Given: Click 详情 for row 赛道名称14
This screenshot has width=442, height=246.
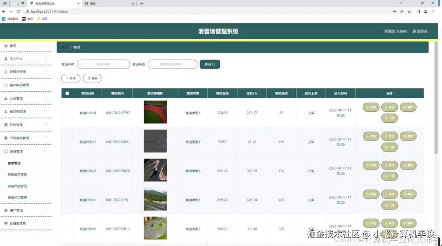Looking at the screenshot, I should tap(371, 107).
